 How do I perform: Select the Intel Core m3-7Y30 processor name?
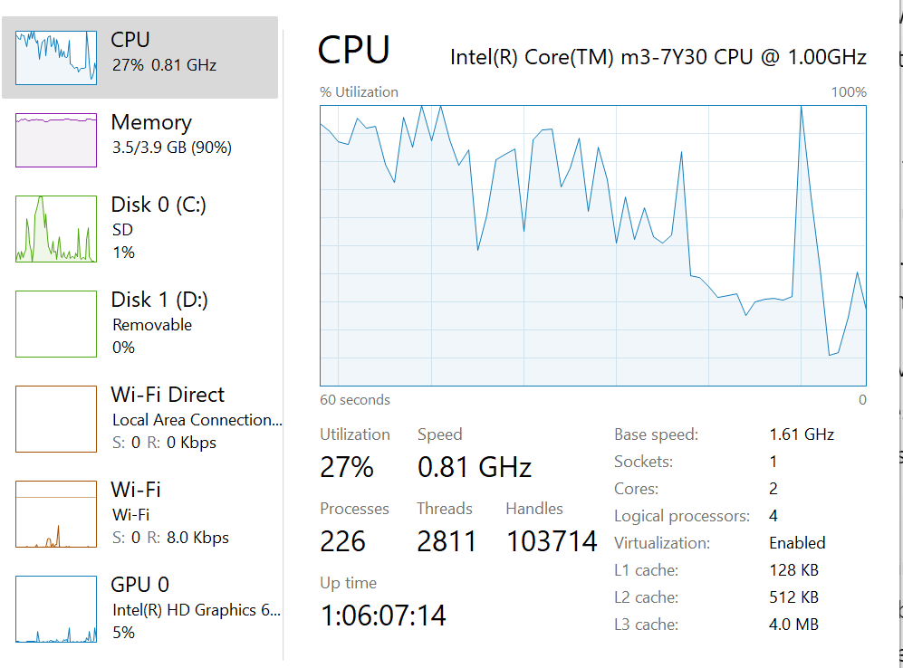click(658, 57)
